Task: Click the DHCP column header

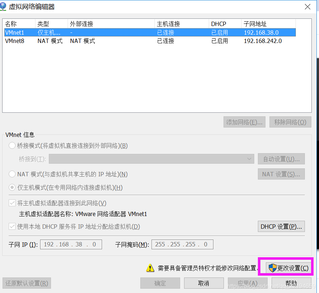Action: [225, 24]
